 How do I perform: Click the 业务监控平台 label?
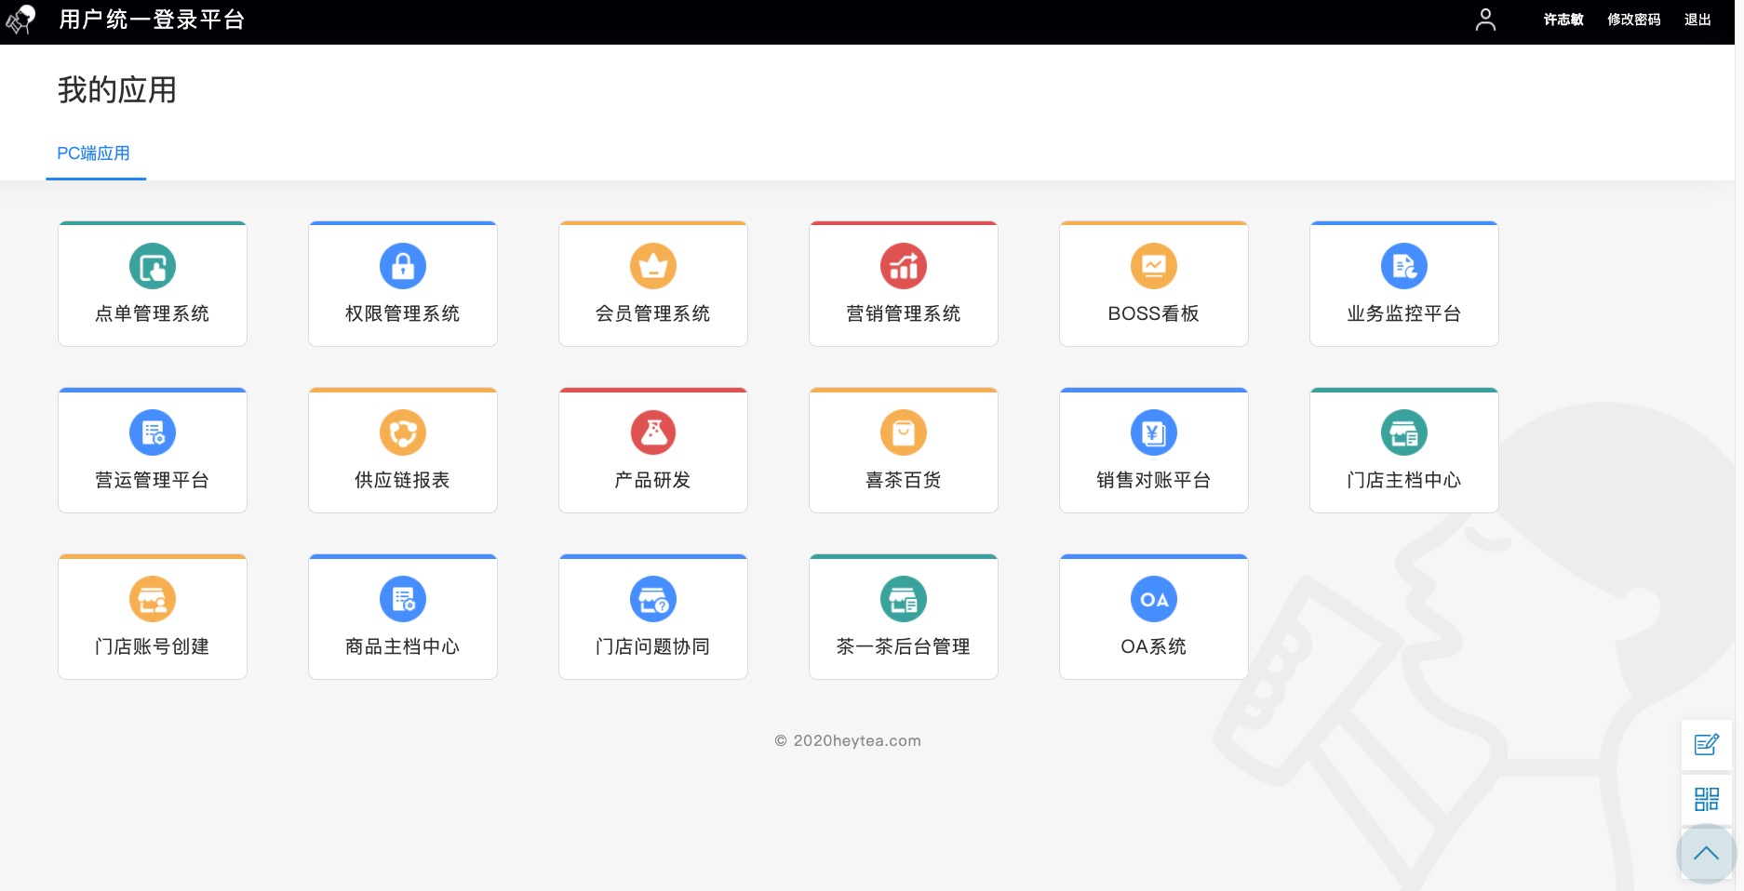1404,313
